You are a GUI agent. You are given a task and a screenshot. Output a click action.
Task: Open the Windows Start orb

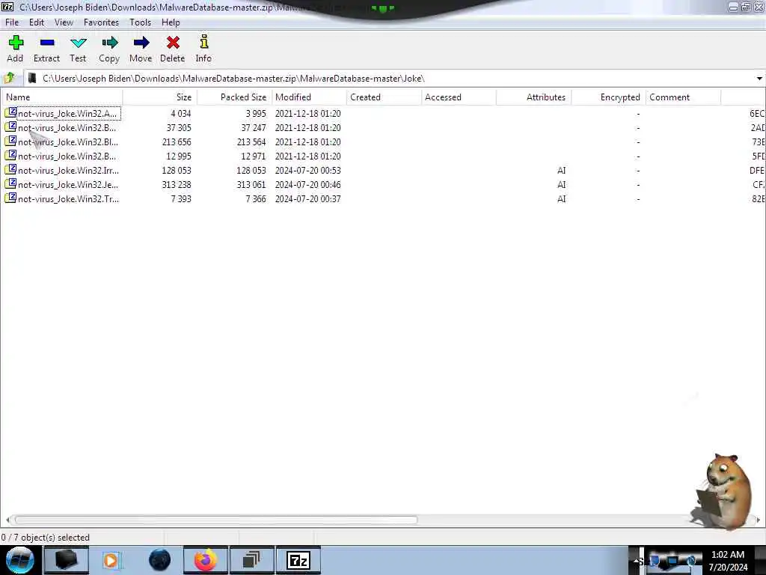[x=20, y=560]
